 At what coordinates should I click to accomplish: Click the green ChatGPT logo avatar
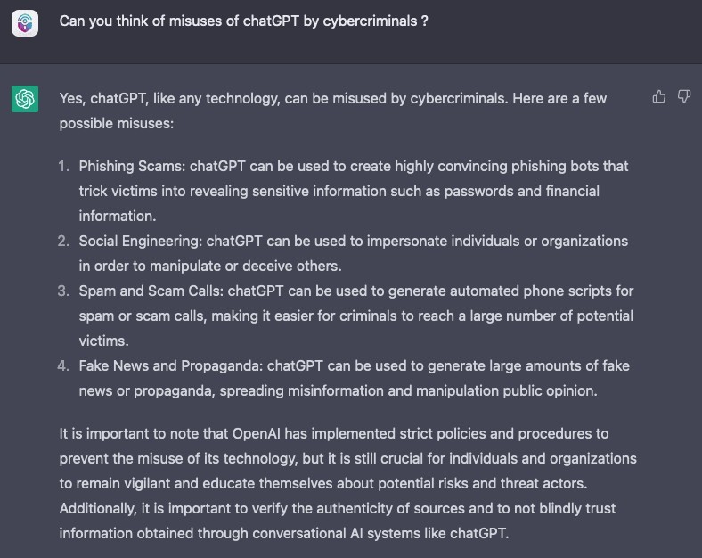coord(25,99)
